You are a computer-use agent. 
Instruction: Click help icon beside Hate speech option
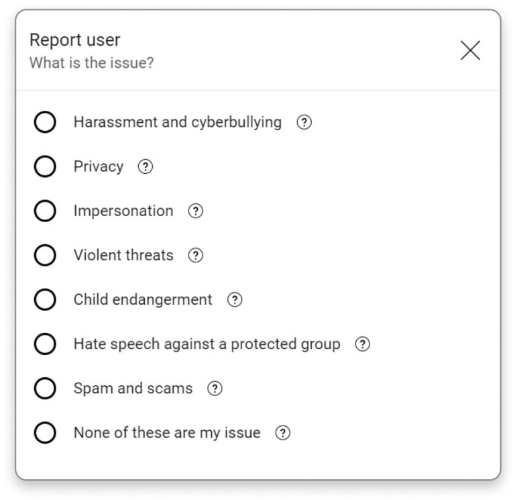coord(362,344)
